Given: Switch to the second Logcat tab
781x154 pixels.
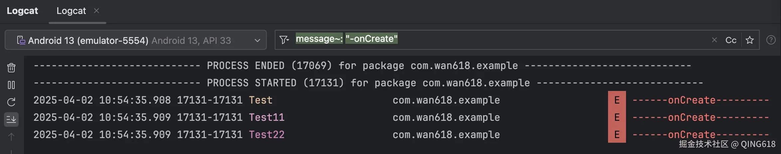Looking at the screenshot, I should pyautogui.click(x=71, y=11).
